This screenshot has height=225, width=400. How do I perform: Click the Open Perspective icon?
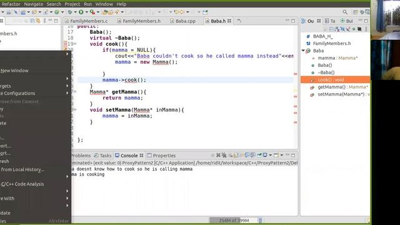tap(355, 12)
